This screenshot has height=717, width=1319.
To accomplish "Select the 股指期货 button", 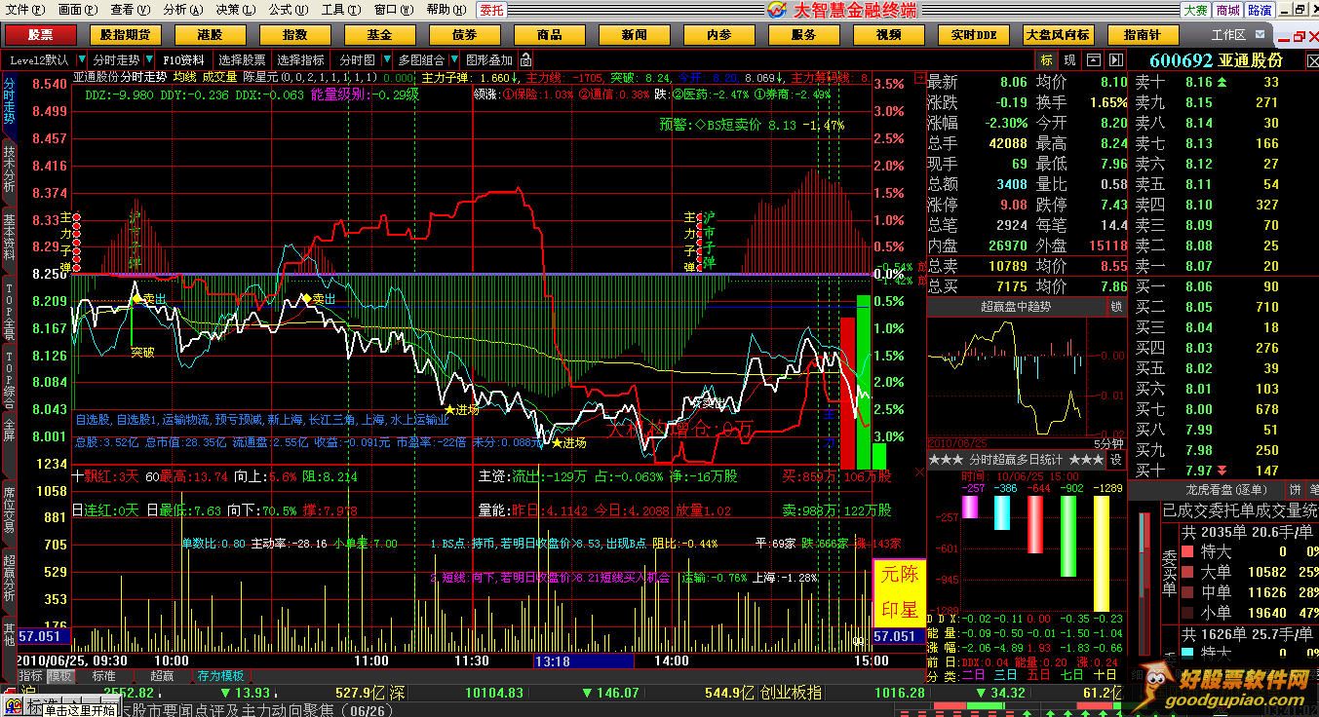I will (125, 35).
